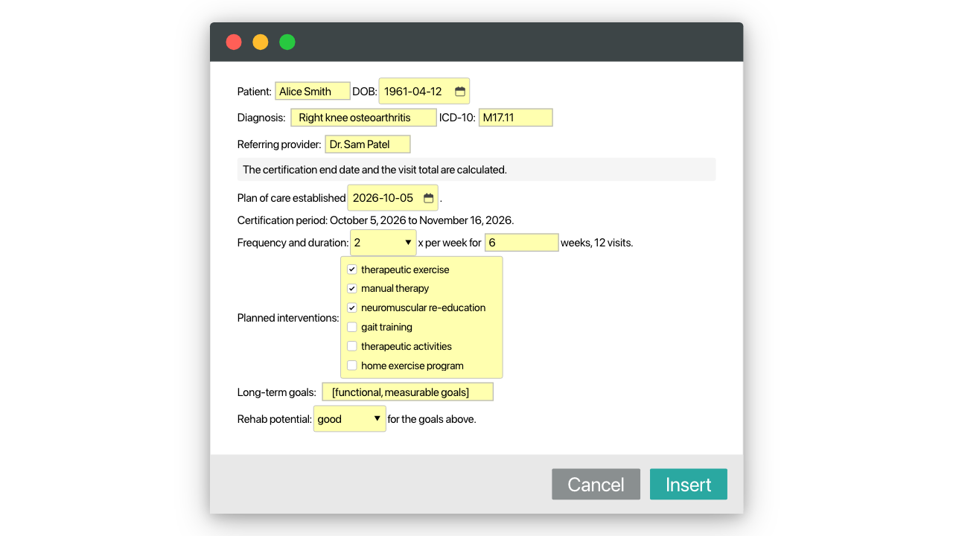Click the 'for the goals above.' text
The height and width of the screenshot is (536, 953).
[432, 419]
